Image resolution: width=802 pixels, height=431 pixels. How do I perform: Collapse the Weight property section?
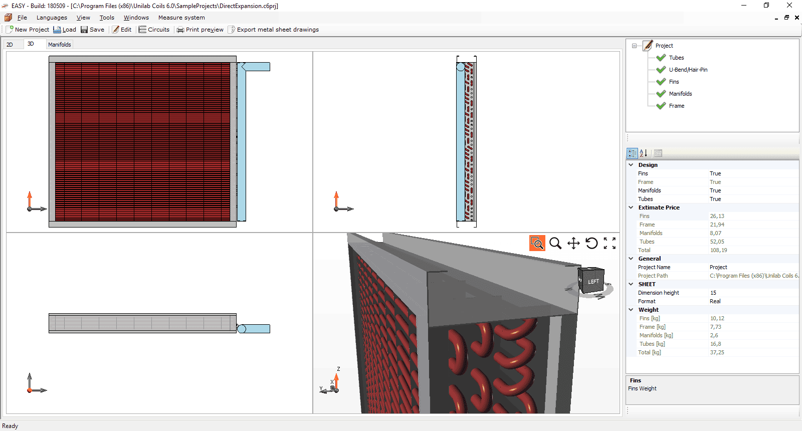coord(631,310)
